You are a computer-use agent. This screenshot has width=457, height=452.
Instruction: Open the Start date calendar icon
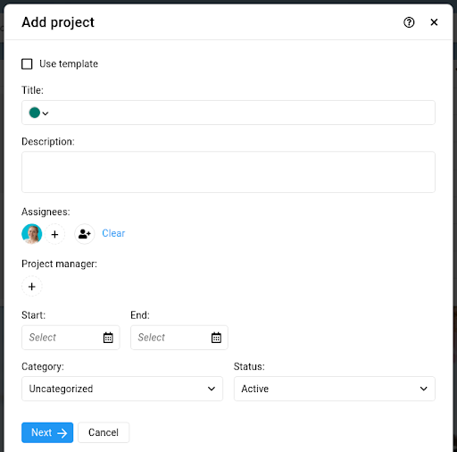pyautogui.click(x=108, y=338)
